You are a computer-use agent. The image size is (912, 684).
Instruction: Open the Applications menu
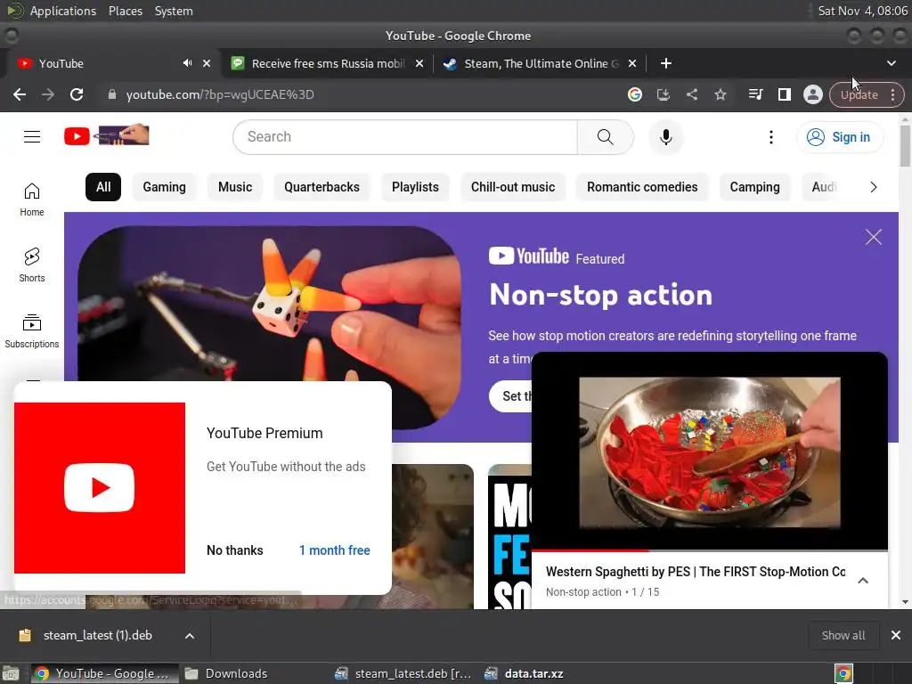(63, 11)
